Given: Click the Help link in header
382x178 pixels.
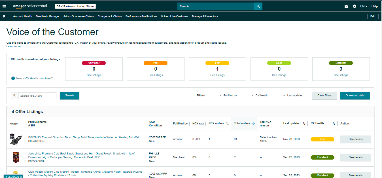Looking at the screenshot, I should tap(375, 6).
